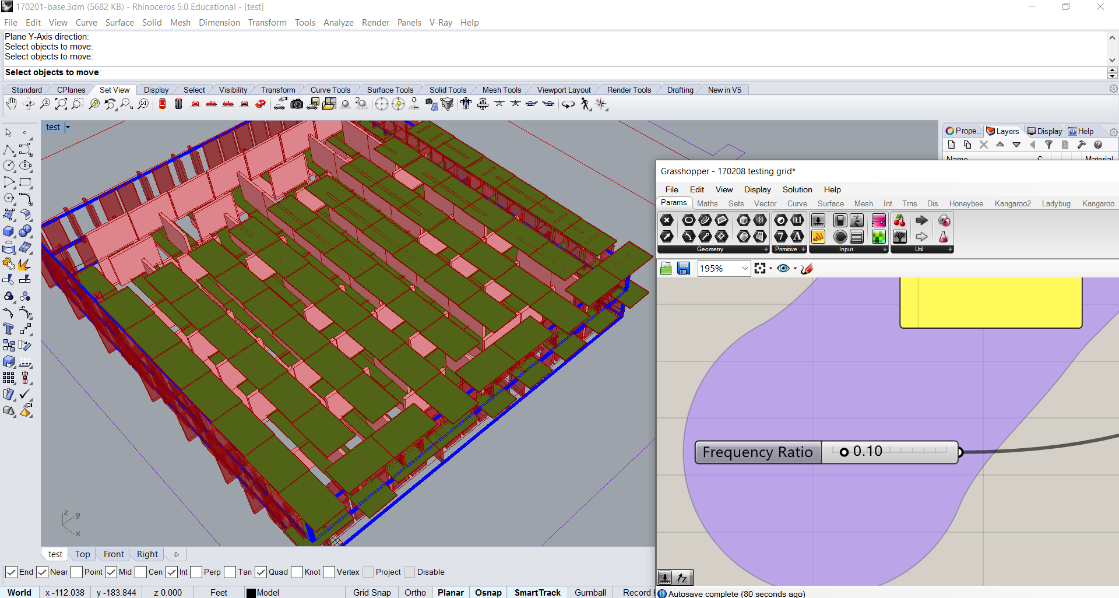1119x598 pixels.
Task: Open the test viewport title dropdown arrow
Action: pos(68,127)
